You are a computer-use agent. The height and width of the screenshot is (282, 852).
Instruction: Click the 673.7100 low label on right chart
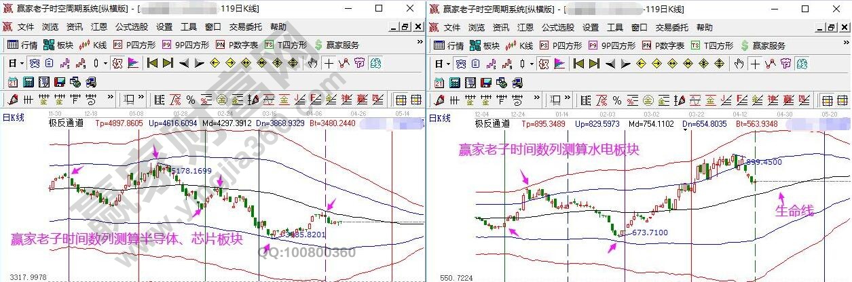point(650,233)
